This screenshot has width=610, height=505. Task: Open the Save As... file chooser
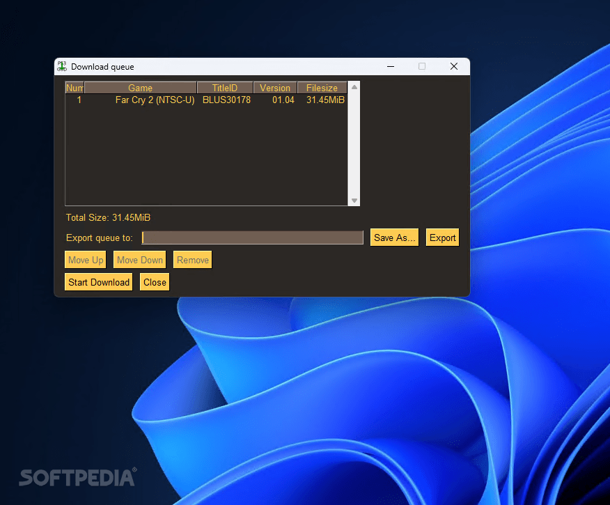394,238
